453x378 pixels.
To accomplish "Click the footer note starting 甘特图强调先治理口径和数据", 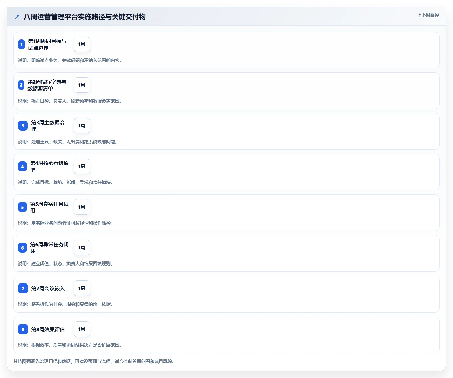I will coord(94,361).
